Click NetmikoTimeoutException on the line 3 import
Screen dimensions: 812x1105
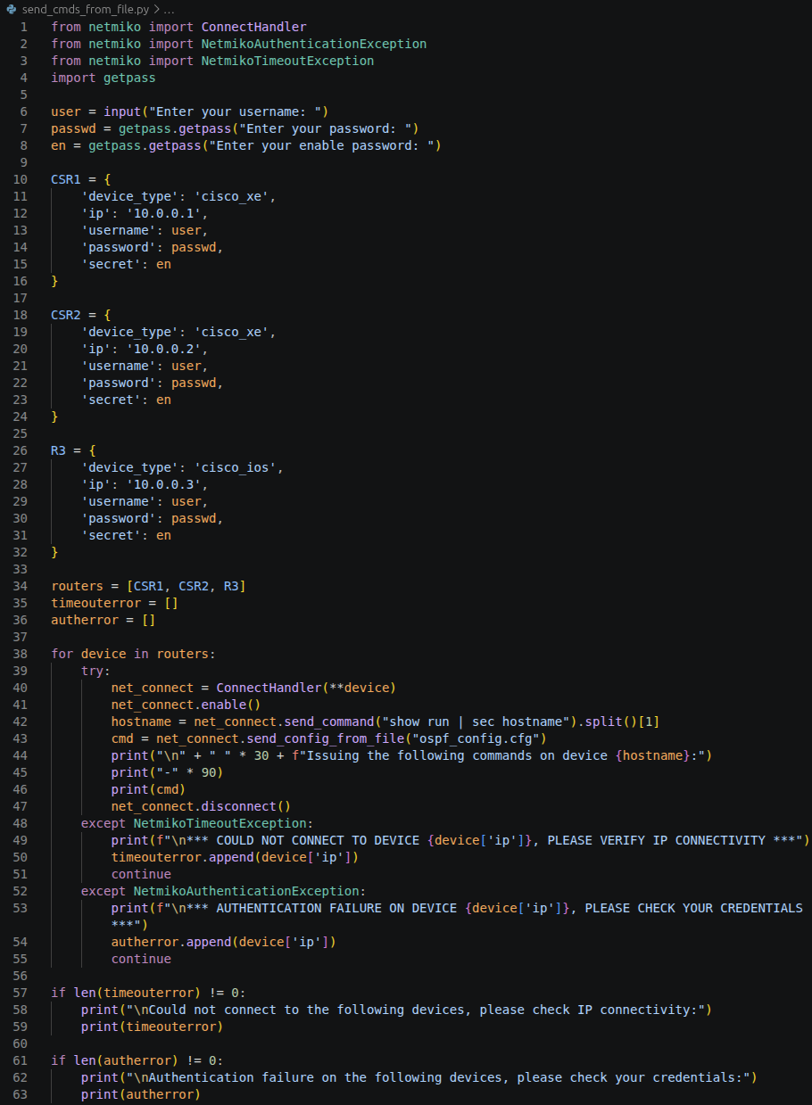(x=287, y=61)
